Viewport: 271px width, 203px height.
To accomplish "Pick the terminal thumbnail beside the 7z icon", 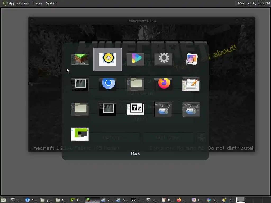I will 107,109.
